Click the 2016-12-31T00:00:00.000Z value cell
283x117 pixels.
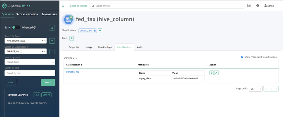click(x=188, y=78)
